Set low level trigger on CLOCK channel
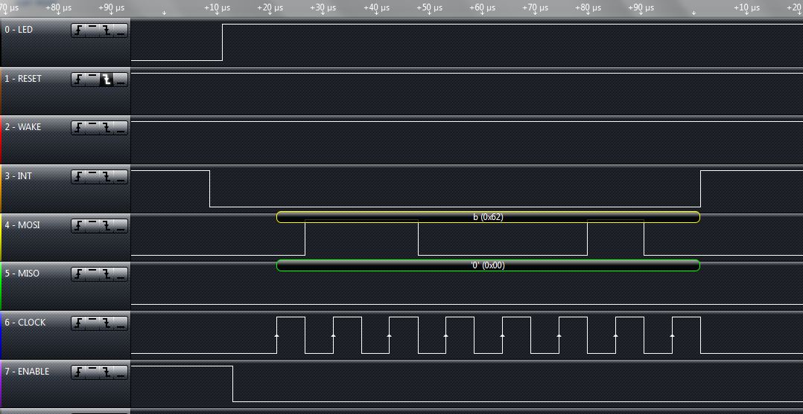The height and width of the screenshot is (414, 803). (121, 323)
